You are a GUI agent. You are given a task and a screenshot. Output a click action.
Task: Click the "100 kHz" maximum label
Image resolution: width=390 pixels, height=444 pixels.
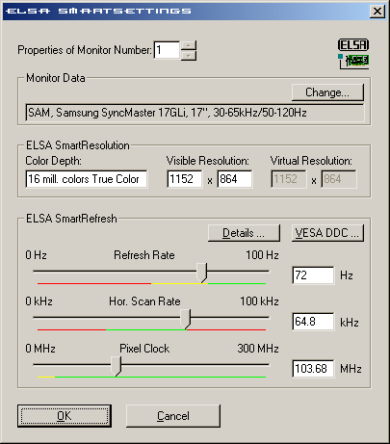click(x=259, y=301)
